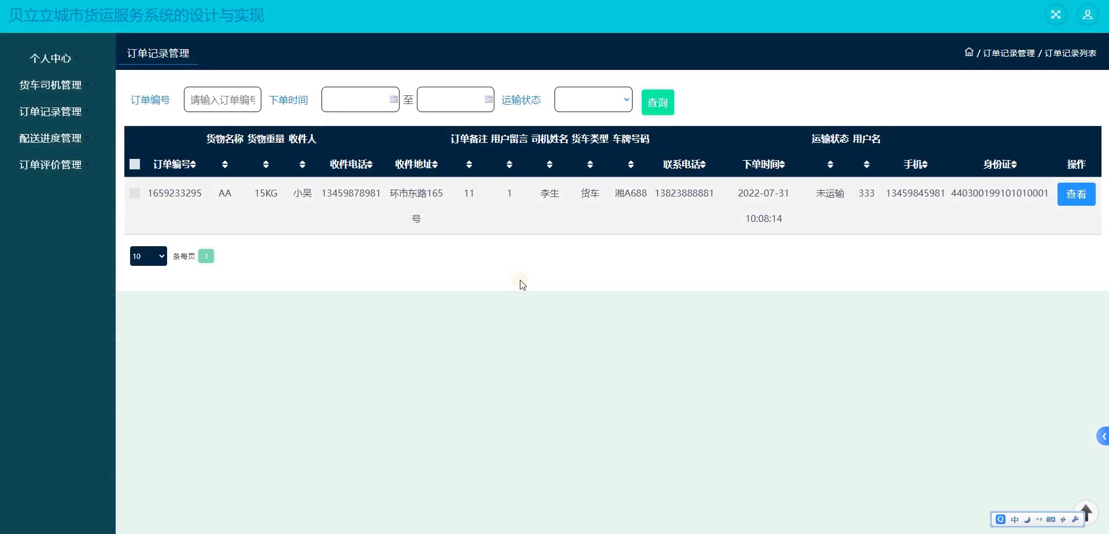Sort the table by 用户留言 column arrows
Image resolution: width=1109 pixels, height=534 pixels.
tap(509, 165)
